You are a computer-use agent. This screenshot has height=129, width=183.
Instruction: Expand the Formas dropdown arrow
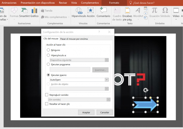tap(14, 20)
